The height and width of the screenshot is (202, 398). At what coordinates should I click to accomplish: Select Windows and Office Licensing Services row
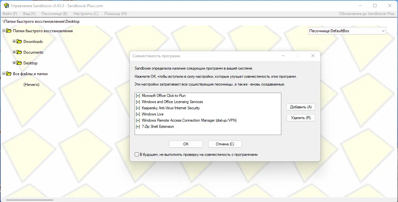(208, 102)
